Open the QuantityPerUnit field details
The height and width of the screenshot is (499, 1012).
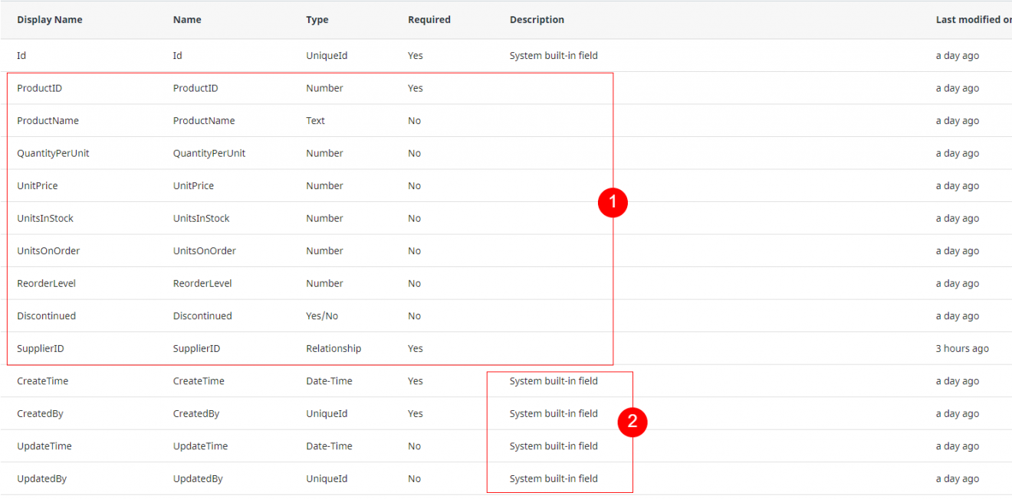54,152
